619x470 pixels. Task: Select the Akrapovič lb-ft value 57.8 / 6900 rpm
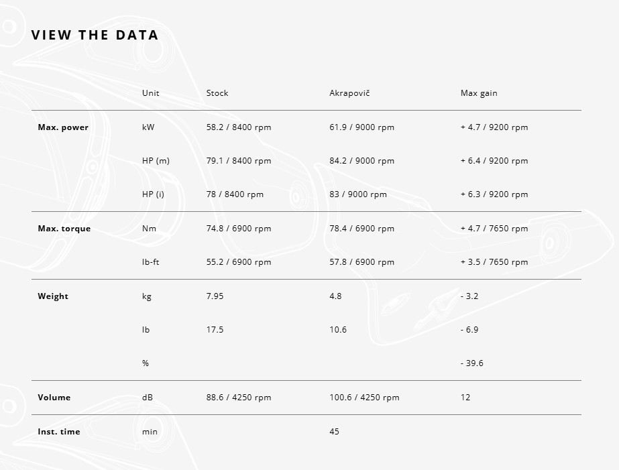click(362, 262)
